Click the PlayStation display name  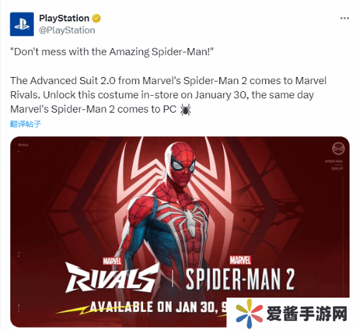click(64, 18)
